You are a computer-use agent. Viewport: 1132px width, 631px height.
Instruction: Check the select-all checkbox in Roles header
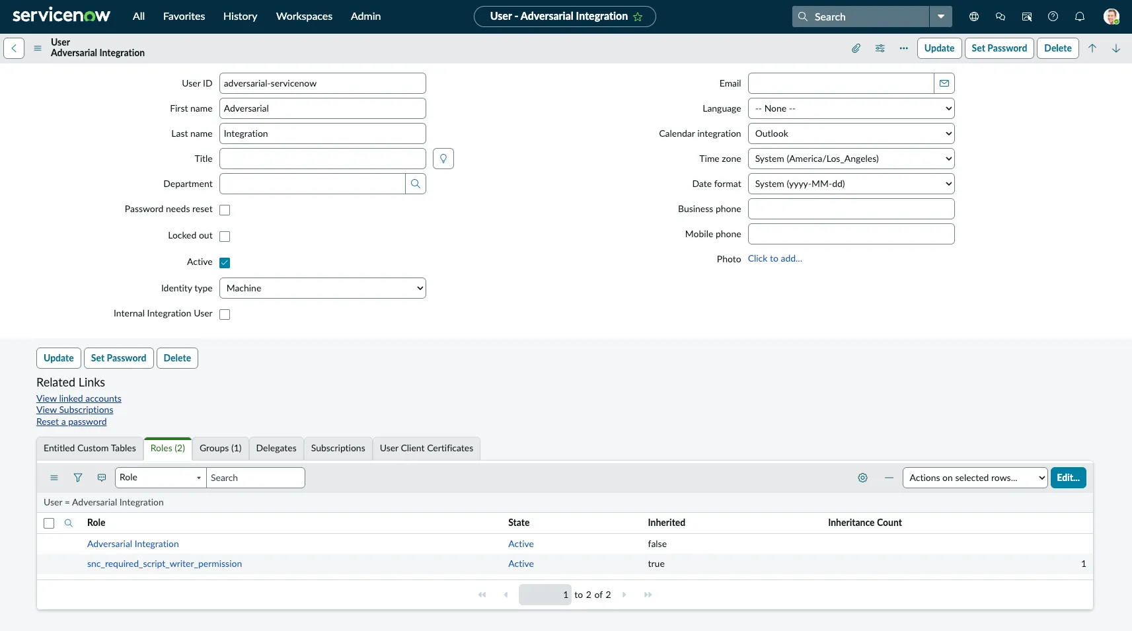tap(49, 523)
